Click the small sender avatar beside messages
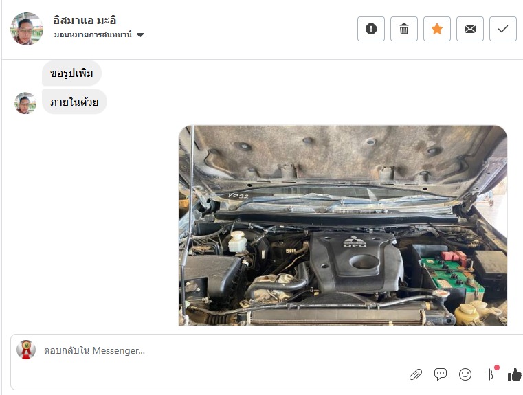The width and height of the screenshot is (523, 395). pos(25,103)
